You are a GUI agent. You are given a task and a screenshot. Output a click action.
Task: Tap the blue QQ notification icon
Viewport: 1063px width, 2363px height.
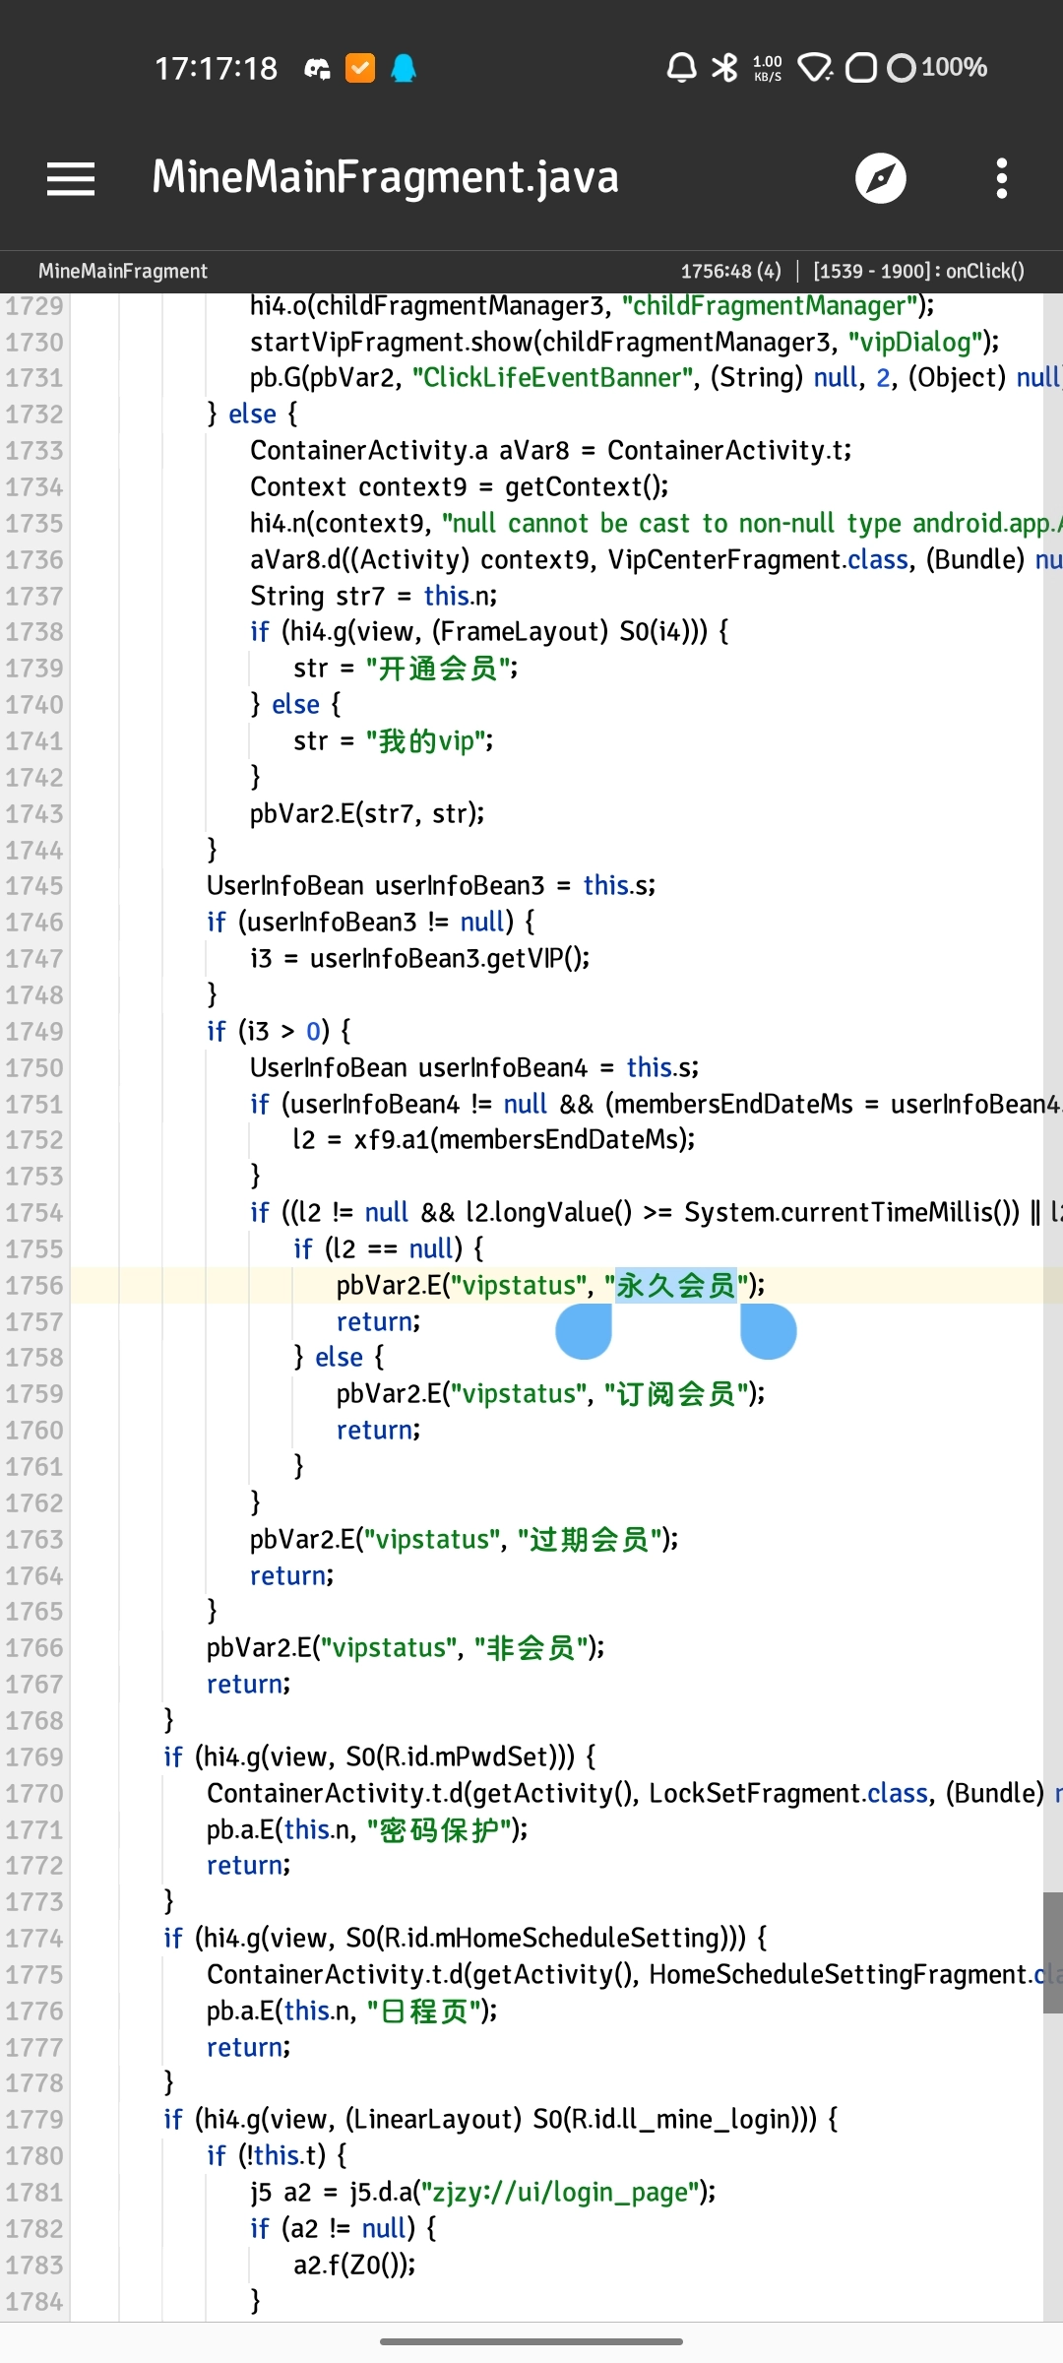point(404,68)
